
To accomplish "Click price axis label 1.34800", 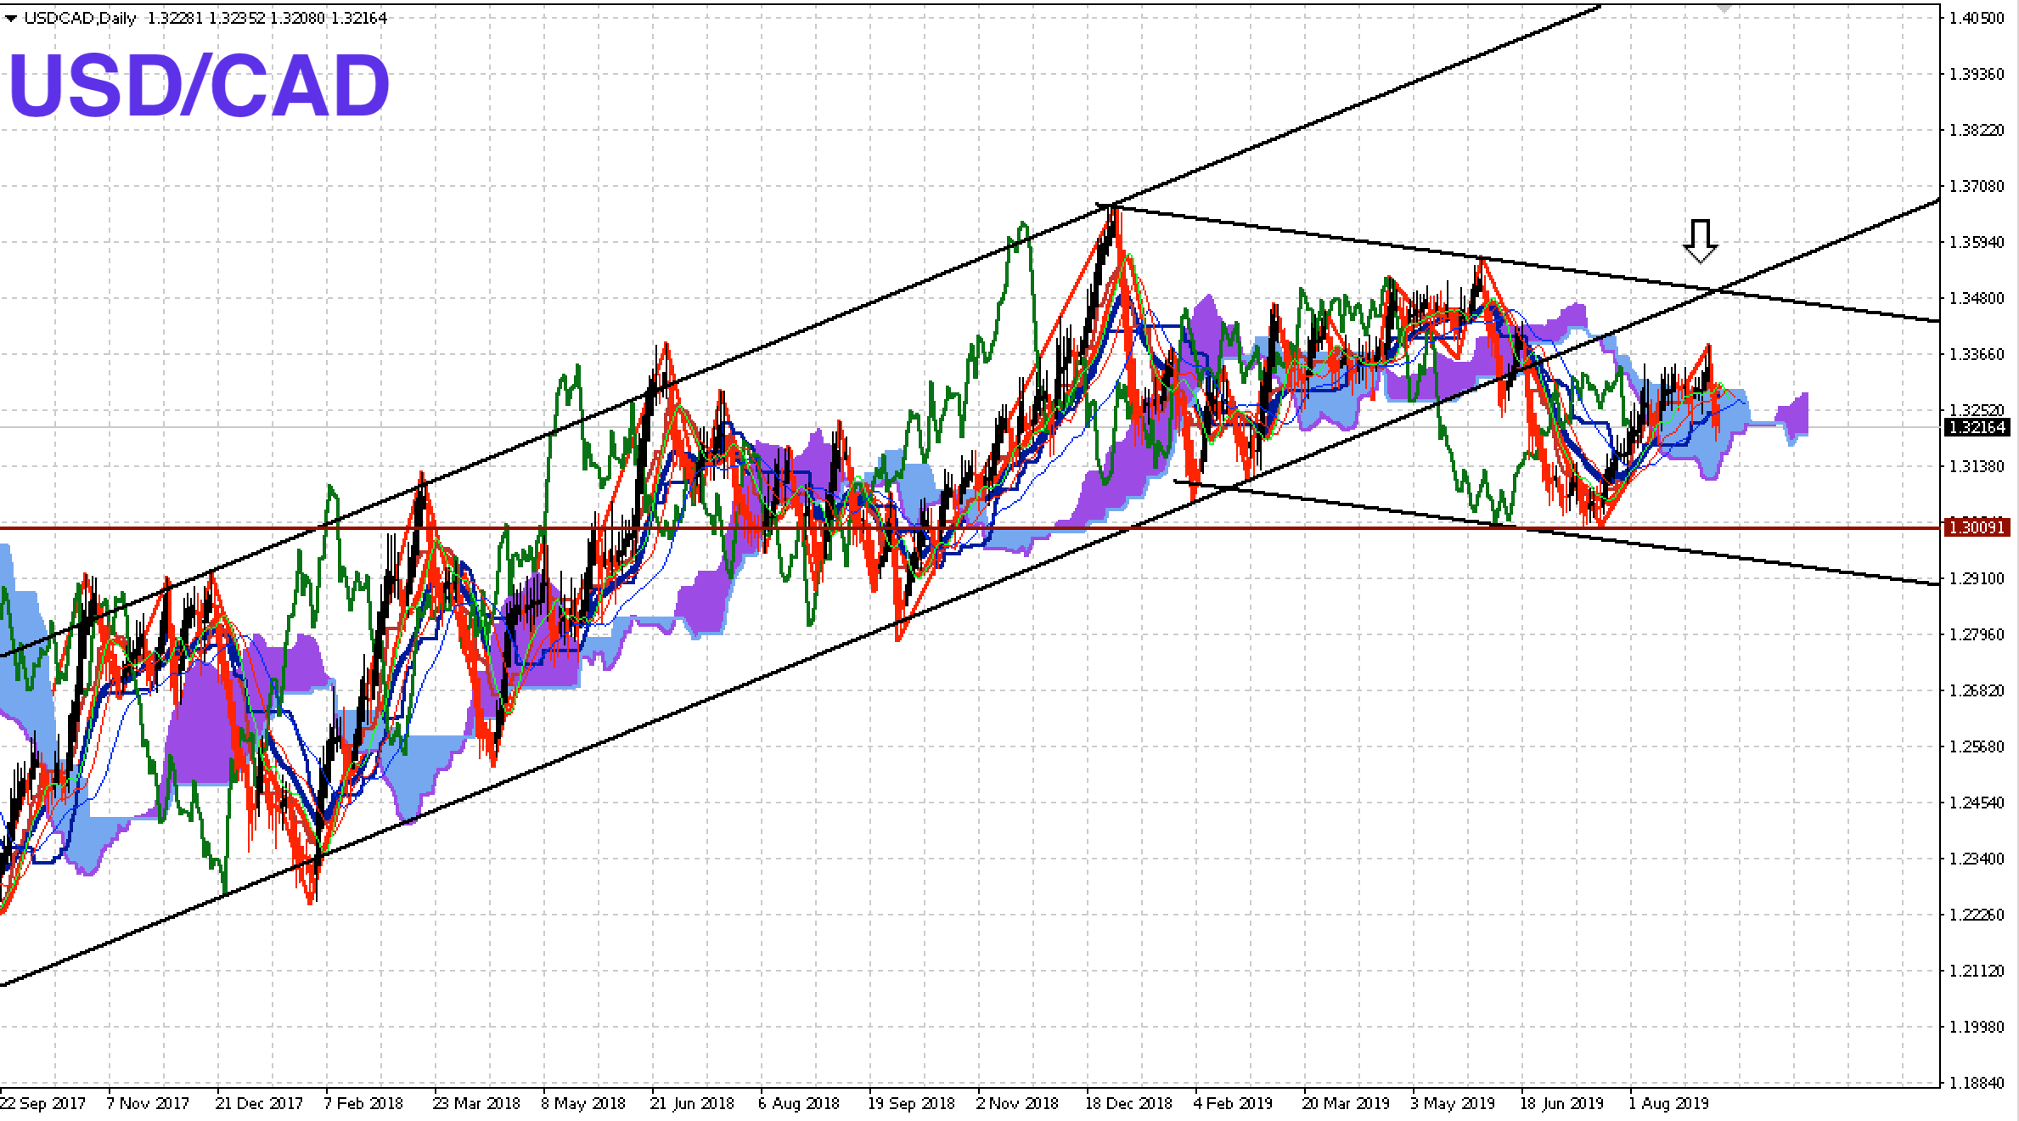I will [1978, 298].
